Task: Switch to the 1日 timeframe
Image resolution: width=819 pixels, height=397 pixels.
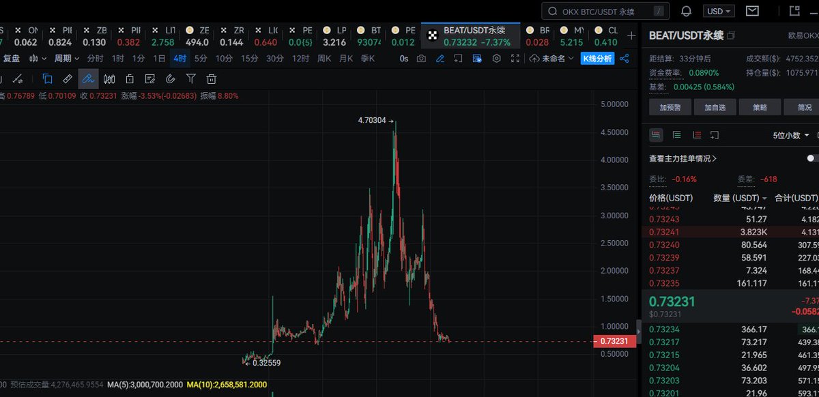Action: click(x=159, y=59)
